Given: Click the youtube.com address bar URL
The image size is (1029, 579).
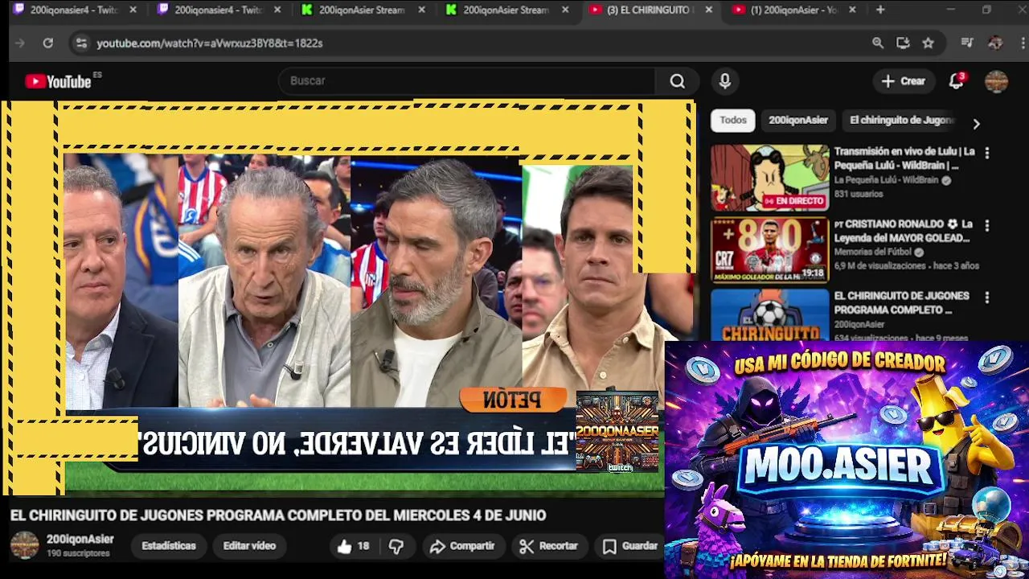Looking at the screenshot, I should pos(210,43).
